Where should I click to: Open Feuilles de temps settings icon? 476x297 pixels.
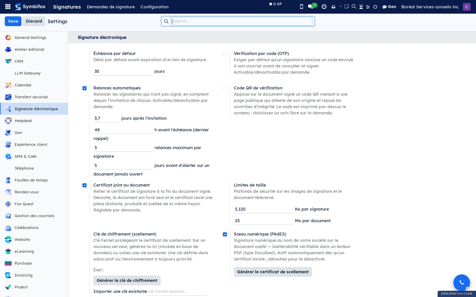[x=8, y=180]
